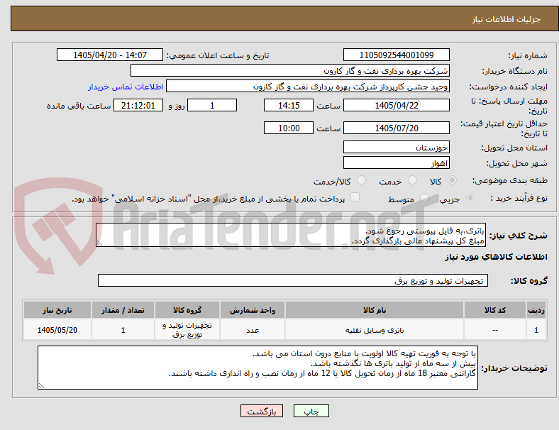Viewport: 559px width, 430px height.
Task: Toggle the Islamic treasury payment checkbox
Action: pyautogui.click(x=355, y=197)
